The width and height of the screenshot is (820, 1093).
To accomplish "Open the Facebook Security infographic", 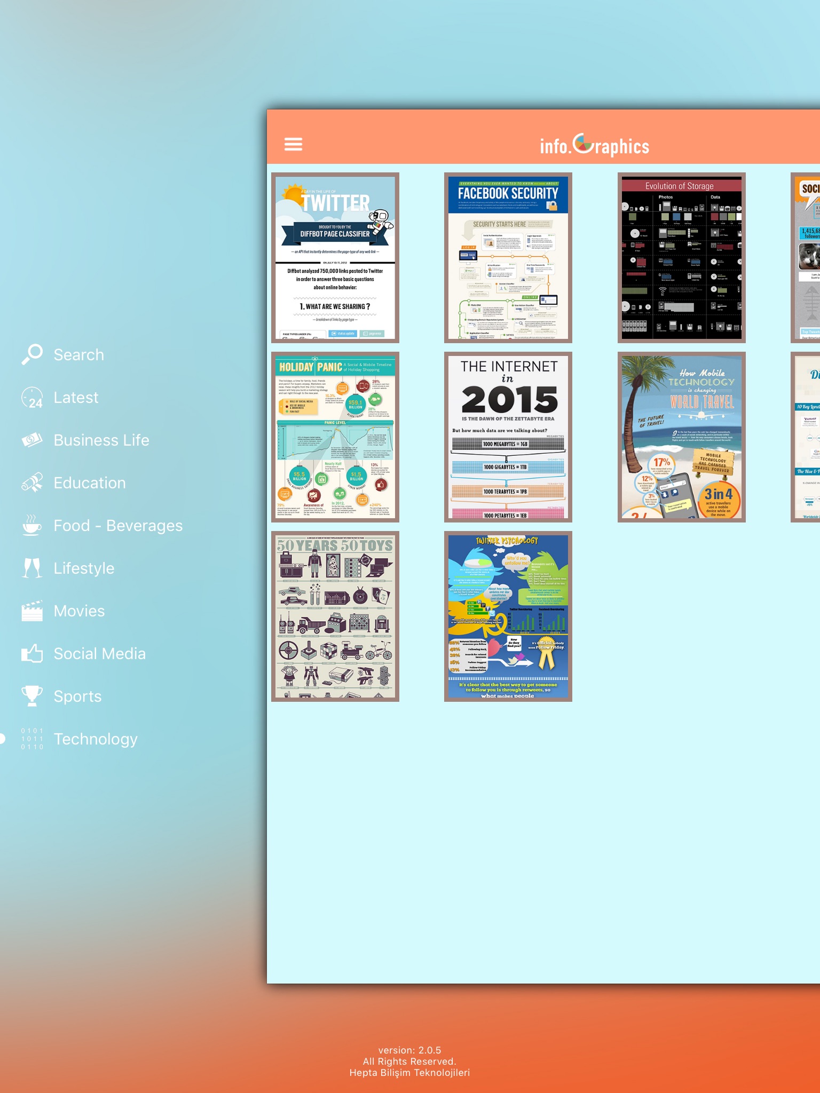I will (508, 258).
